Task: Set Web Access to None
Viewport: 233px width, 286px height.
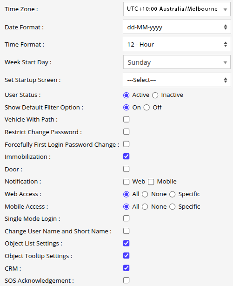Action: point(145,194)
